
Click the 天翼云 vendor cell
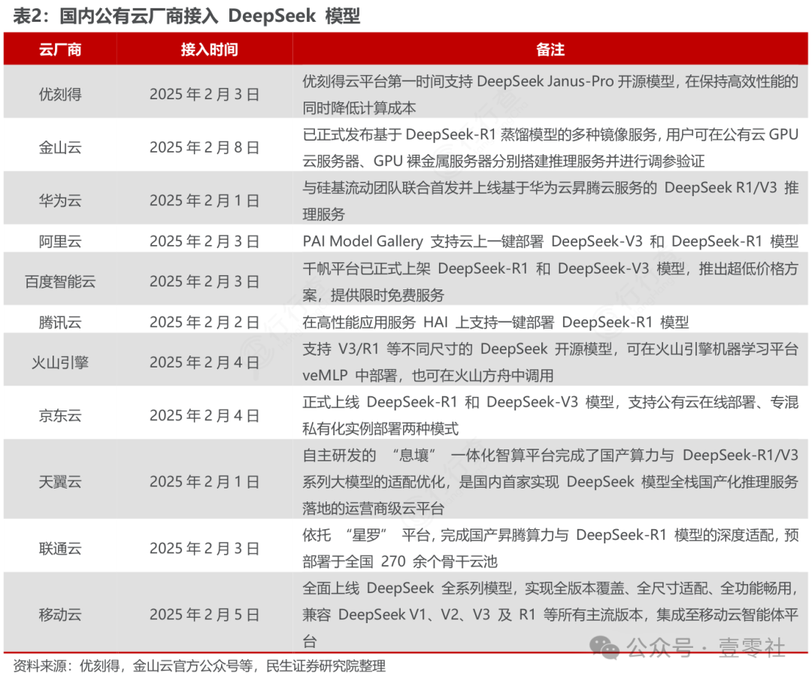(60, 482)
